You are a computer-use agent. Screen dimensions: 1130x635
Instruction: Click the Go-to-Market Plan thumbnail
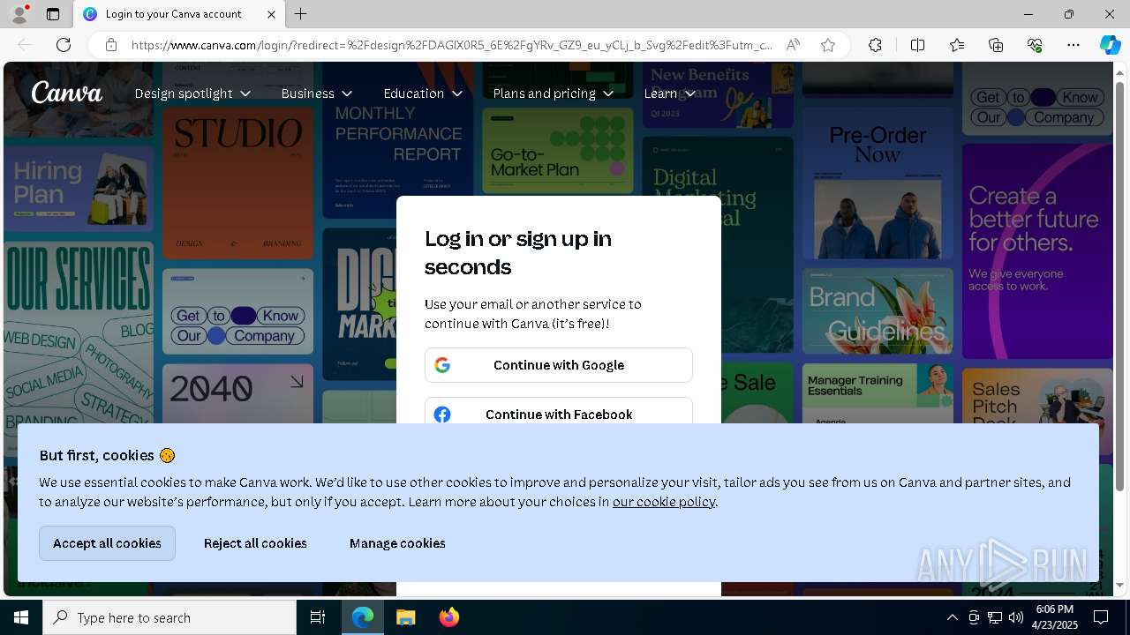pos(558,151)
